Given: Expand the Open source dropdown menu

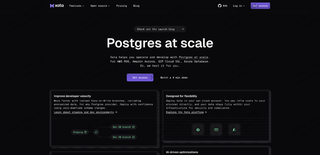Looking at the screenshot, I should [100, 6].
